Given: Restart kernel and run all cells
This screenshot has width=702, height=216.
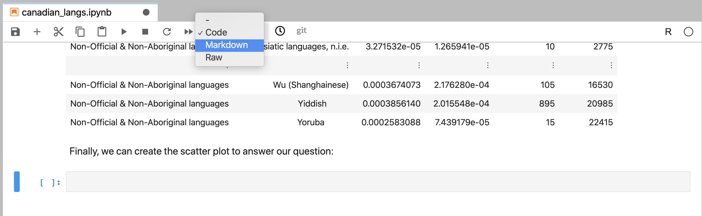Looking at the screenshot, I should [188, 32].
